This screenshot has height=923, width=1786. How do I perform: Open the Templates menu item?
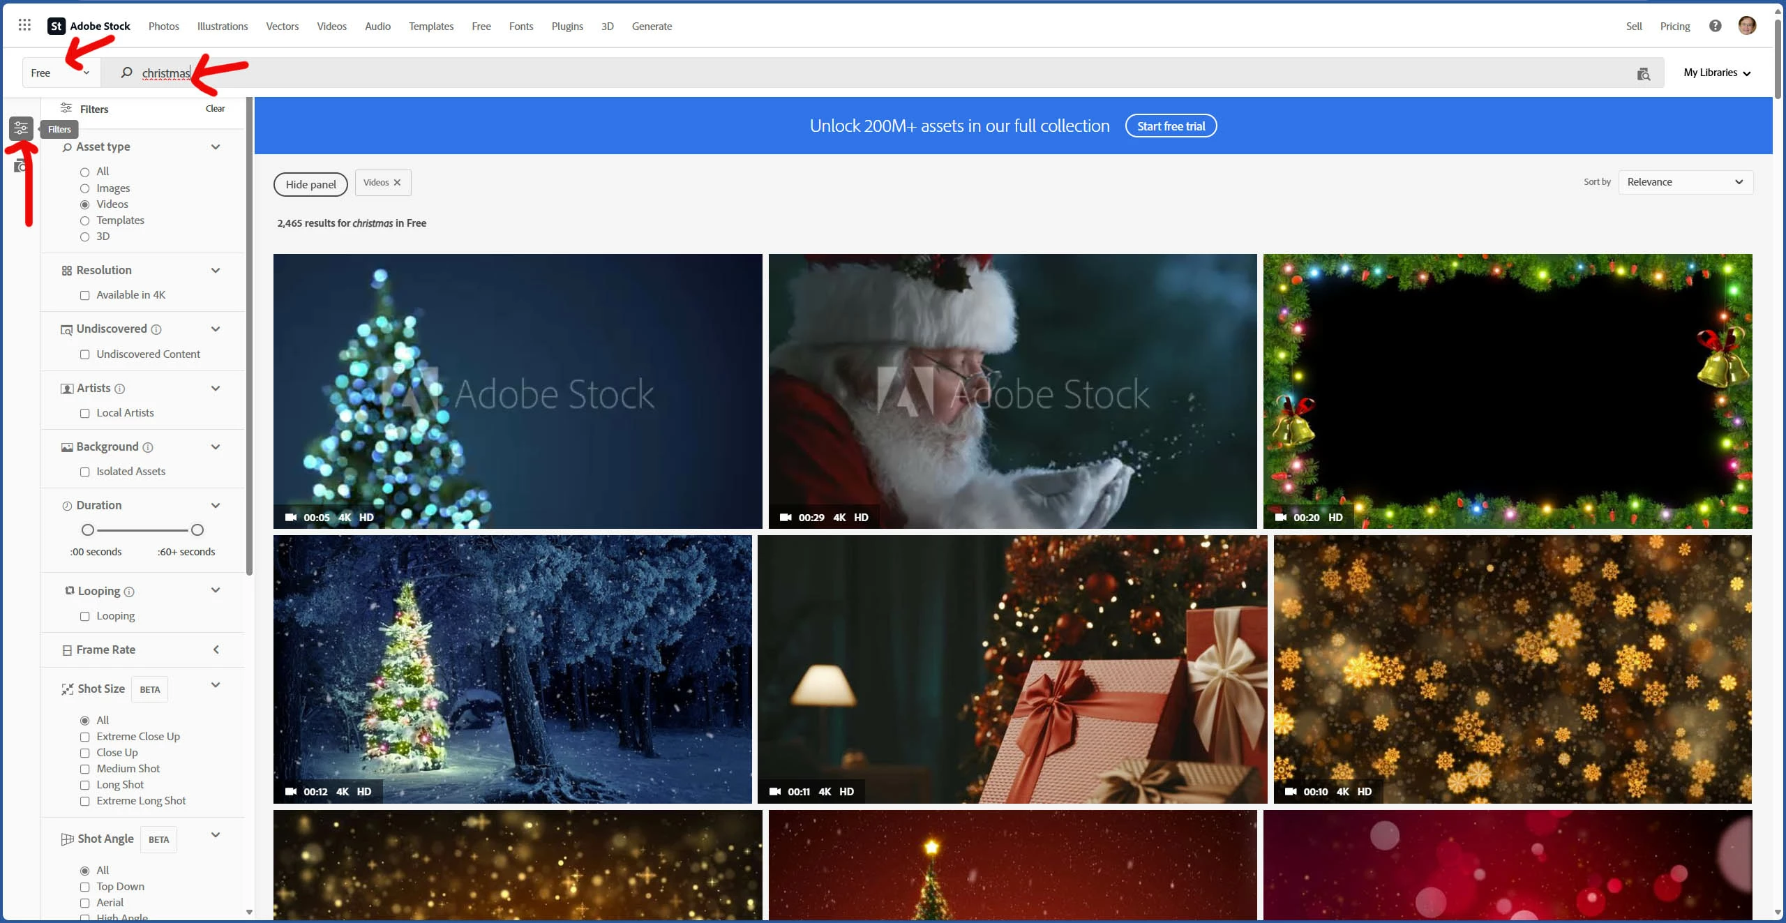430,26
